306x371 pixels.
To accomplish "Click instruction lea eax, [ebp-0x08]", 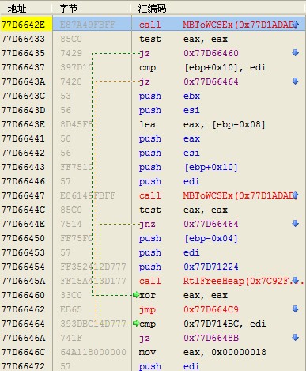I will coord(202,124).
